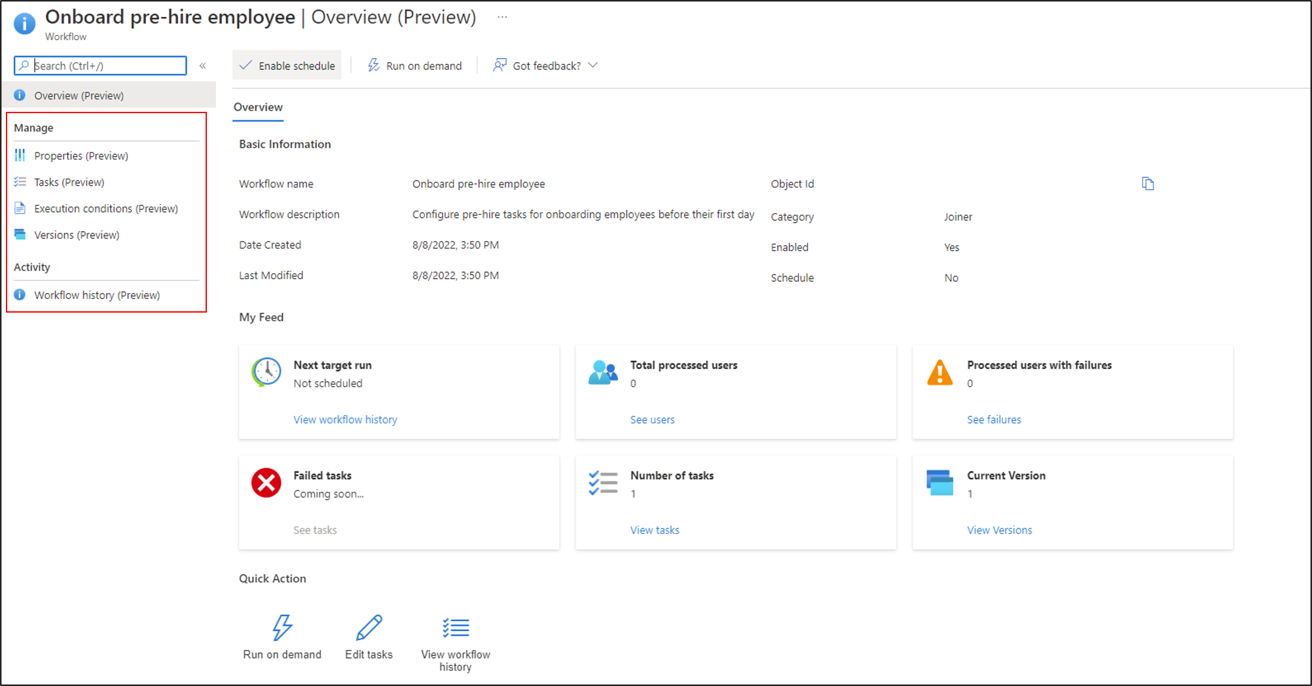Select Overview (Preview) in the navigation pane

(80, 95)
